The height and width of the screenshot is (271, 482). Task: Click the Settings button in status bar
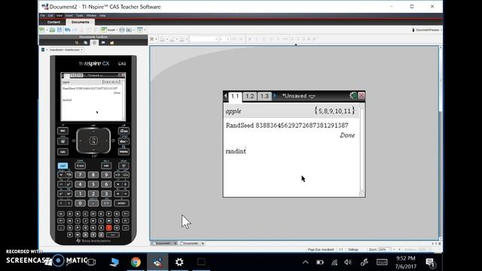353,249
